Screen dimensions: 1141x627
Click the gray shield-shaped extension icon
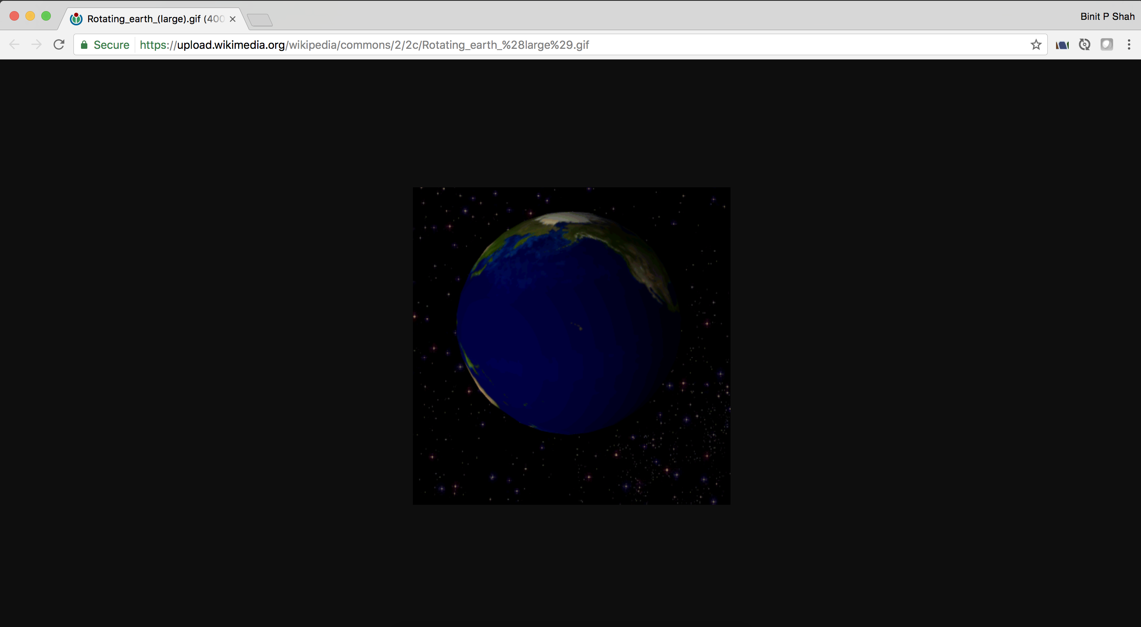pos(1106,45)
